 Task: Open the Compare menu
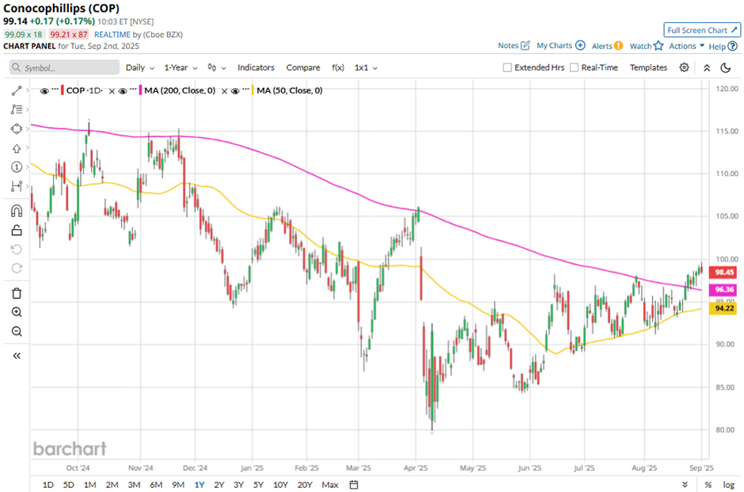coord(302,67)
